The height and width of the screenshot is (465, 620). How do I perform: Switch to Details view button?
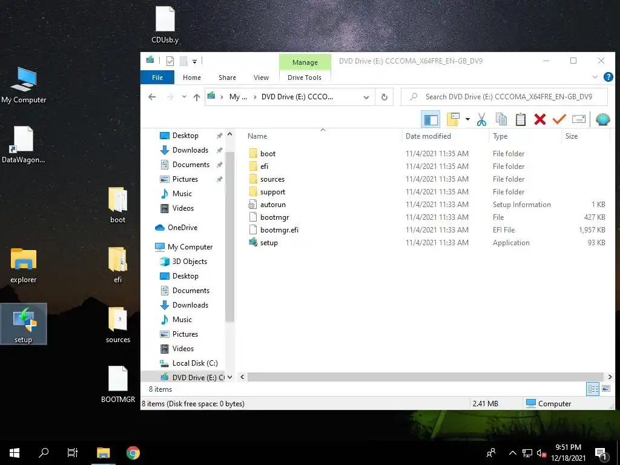[593, 389]
